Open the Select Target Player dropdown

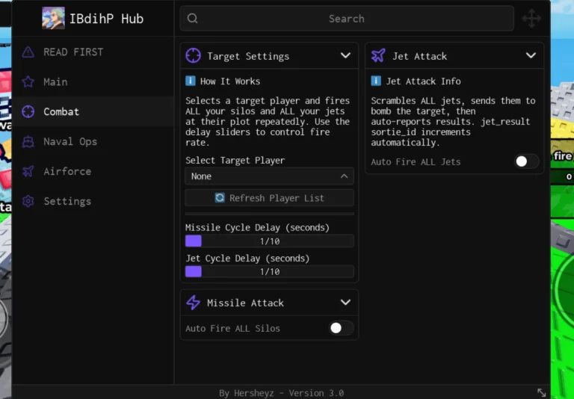click(269, 176)
